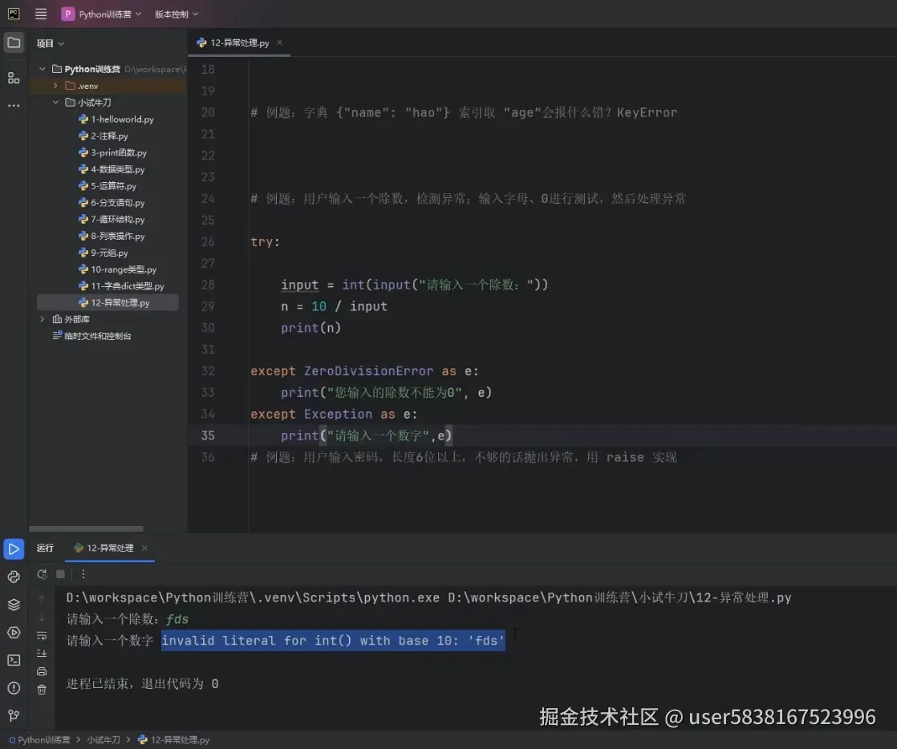The width and height of the screenshot is (897, 749).
Task: Click ZeroDivisionError in line 32
Action: (368, 371)
